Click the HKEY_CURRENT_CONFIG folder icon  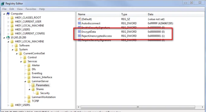[12, 33]
